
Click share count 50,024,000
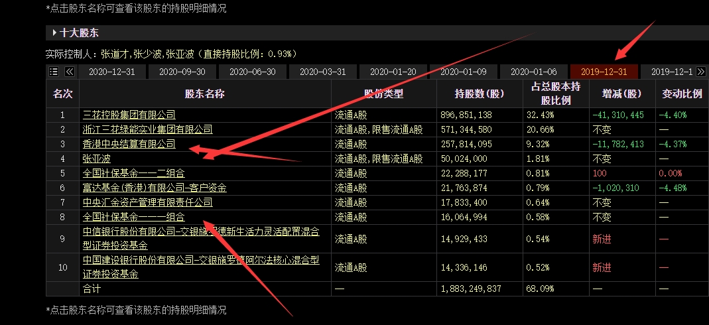point(464,159)
